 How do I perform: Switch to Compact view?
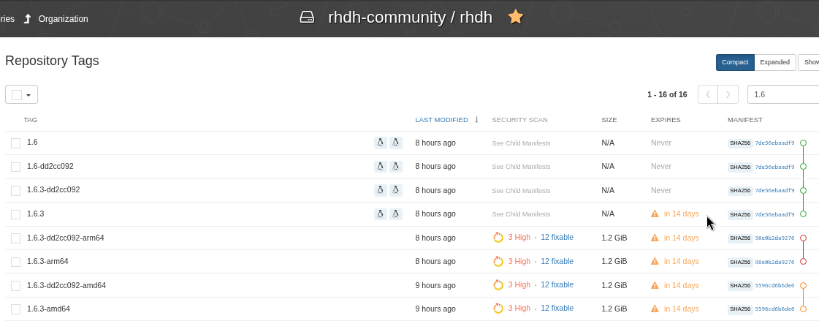point(735,62)
